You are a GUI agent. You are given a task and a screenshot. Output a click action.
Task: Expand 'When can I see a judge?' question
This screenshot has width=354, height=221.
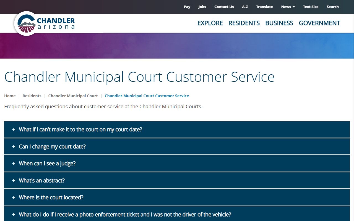tap(177, 163)
